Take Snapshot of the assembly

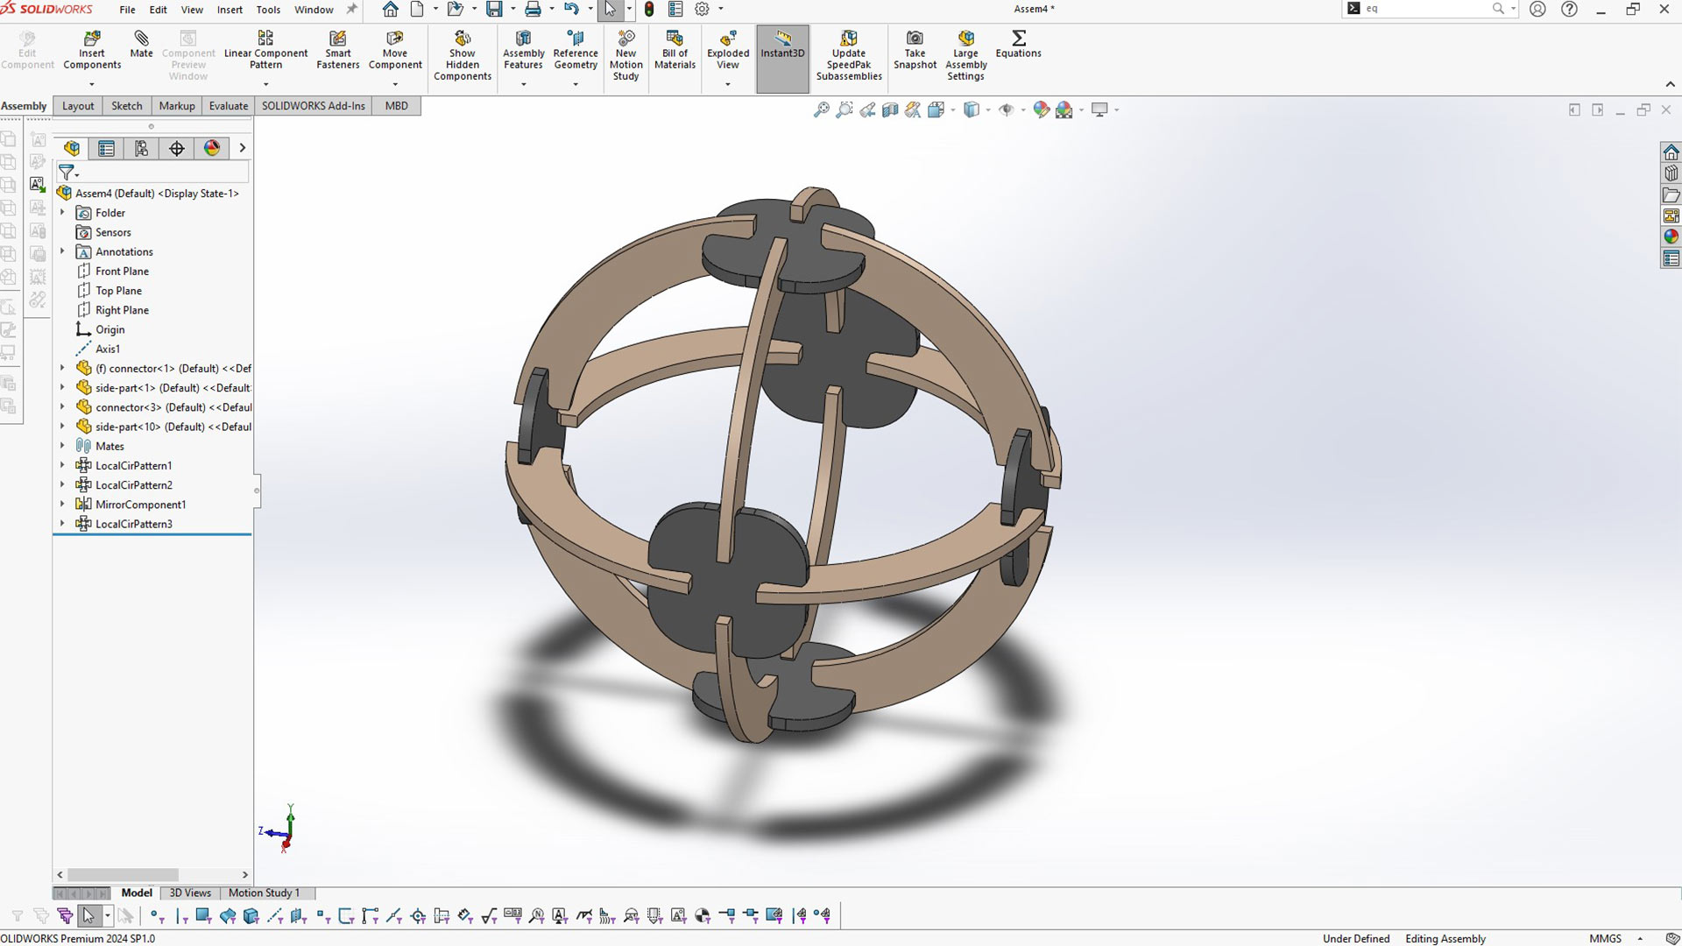[915, 51]
